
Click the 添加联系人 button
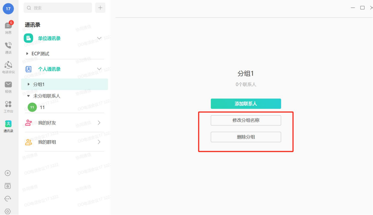pyautogui.click(x=246, y=104)
